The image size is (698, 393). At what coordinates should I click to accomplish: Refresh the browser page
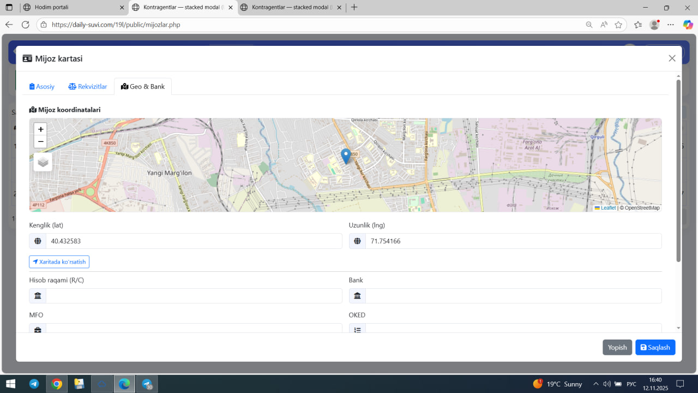pos(25,25)
